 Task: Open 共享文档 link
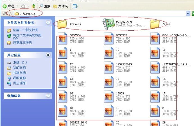point(19,73)
